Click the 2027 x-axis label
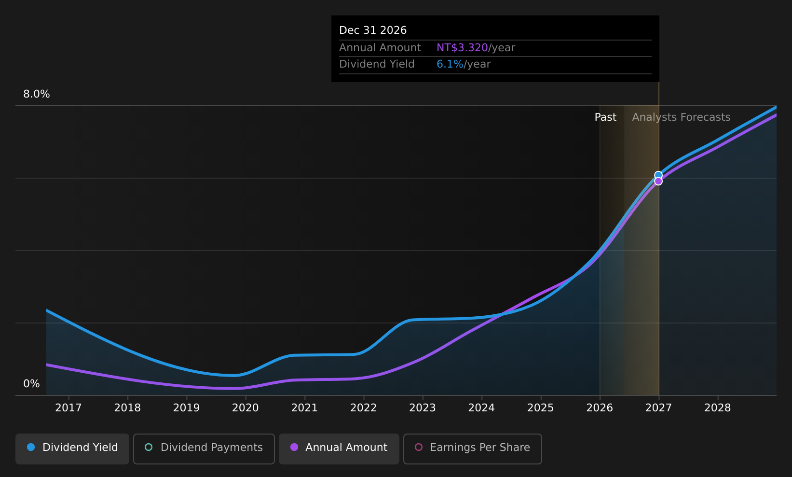The image size is (792, 477). click(658, 408)
